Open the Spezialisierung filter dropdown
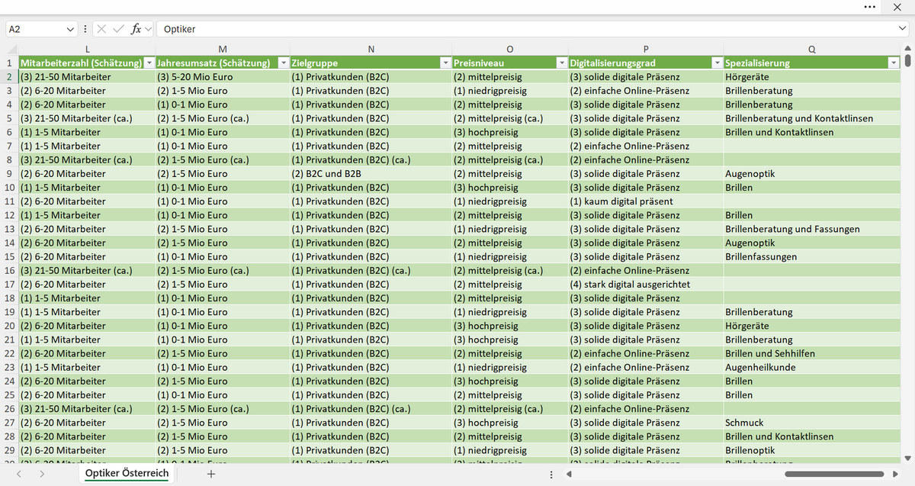The height and width of the screenshot is (486, 915). [x=894, y=63]
